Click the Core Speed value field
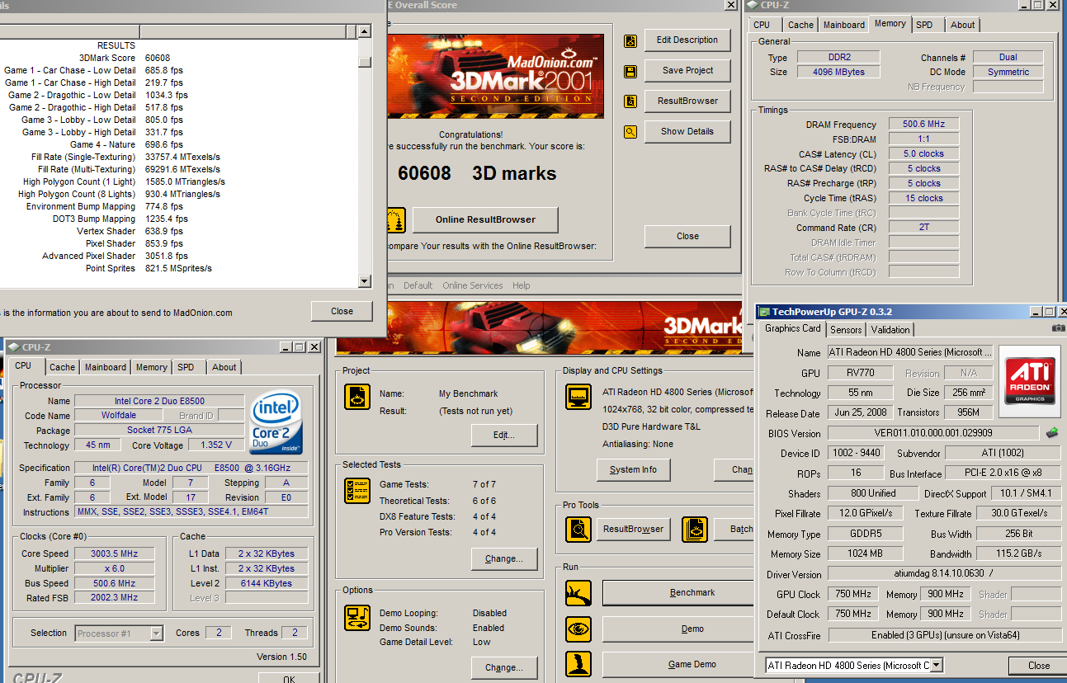Screen dimensions: 1067x683 [115, 553]
